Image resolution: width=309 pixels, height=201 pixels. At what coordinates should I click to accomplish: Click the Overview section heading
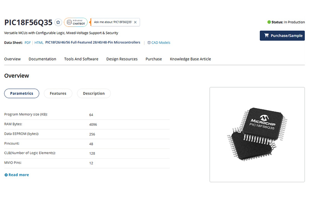click(17, 76)
